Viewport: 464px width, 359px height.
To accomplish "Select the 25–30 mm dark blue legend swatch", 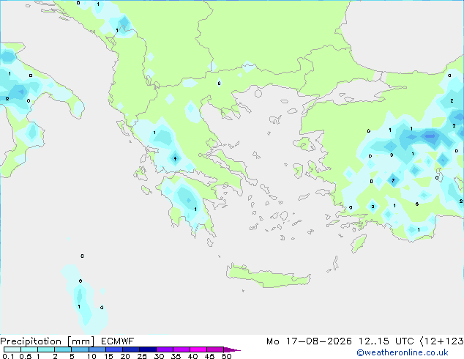I will [x=148, y=349].
